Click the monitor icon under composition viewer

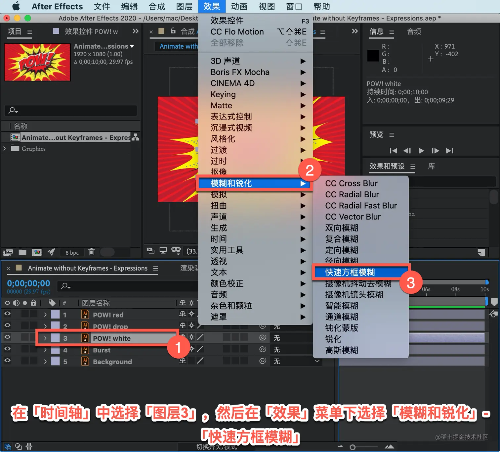(163, 251)
